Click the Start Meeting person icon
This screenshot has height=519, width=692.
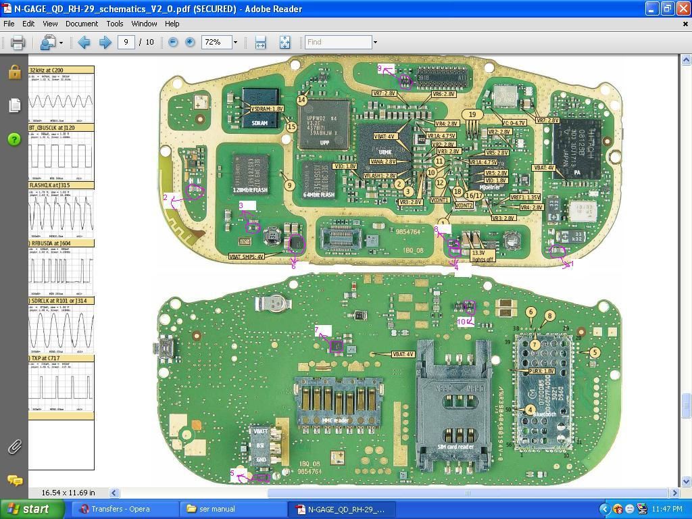pos(47,43)
